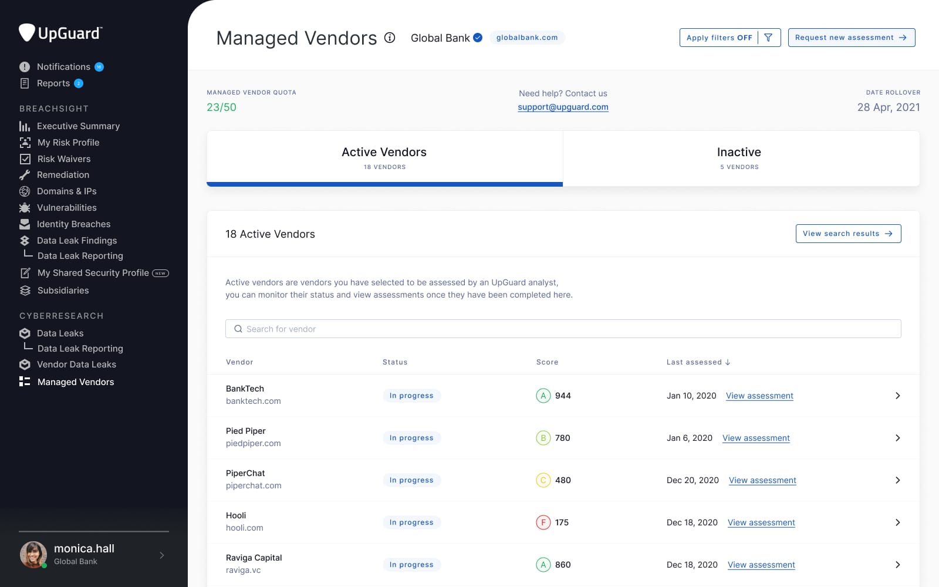Expand the monica.hall profile chevron

(x=161, y=555)
